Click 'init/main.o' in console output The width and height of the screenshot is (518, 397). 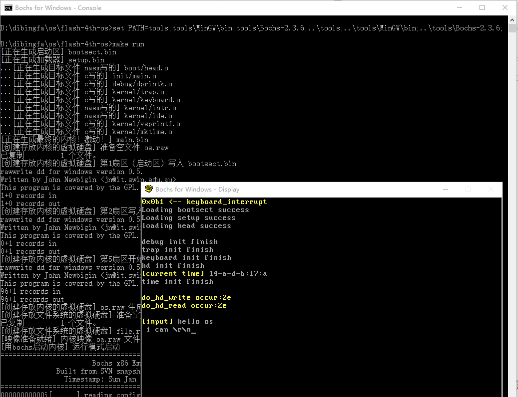(134, 76)
